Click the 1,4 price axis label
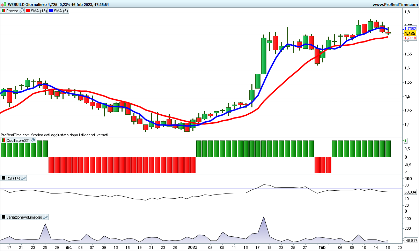 click(407, 124)
